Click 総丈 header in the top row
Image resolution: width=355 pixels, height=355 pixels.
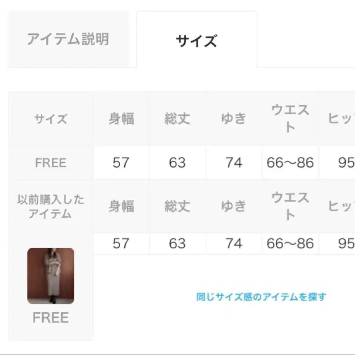pyautogui.click(x=177, y=119)
